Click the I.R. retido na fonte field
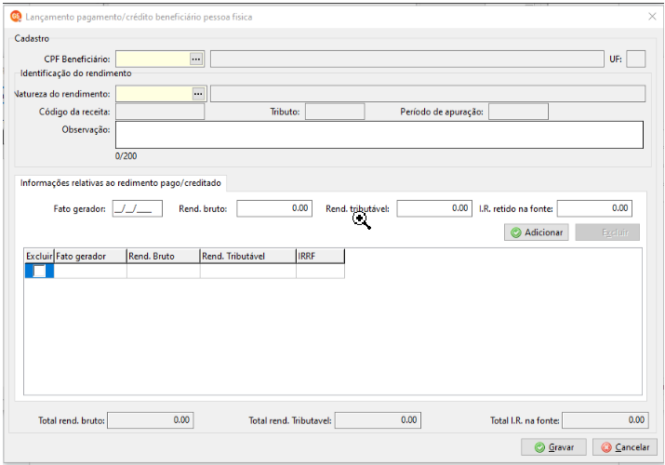The width and height of the screenshot is (665, 465). click(594, 208)
